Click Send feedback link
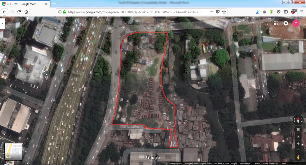Viewport: 306px width, 165px height. [x=270, y=164]
